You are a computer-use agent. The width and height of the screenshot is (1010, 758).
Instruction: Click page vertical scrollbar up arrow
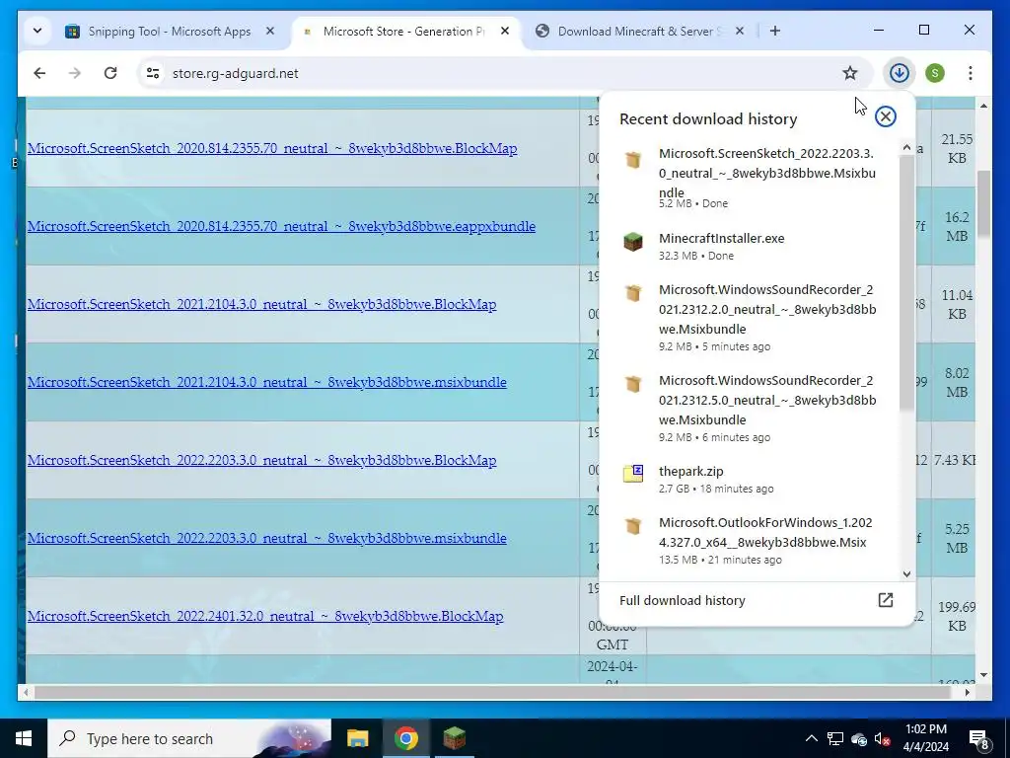click(x=983, y=105)
